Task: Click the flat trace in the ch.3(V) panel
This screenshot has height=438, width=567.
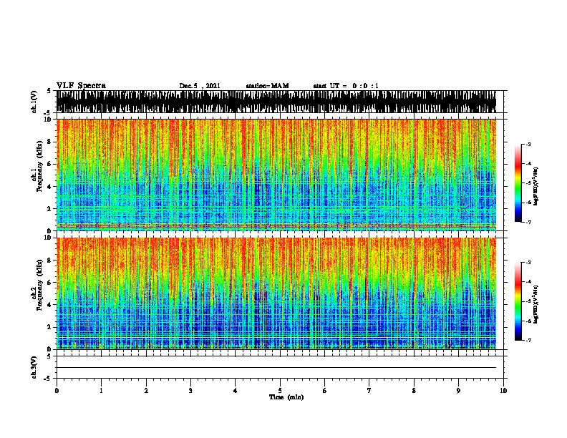Action: coord(276,368)
